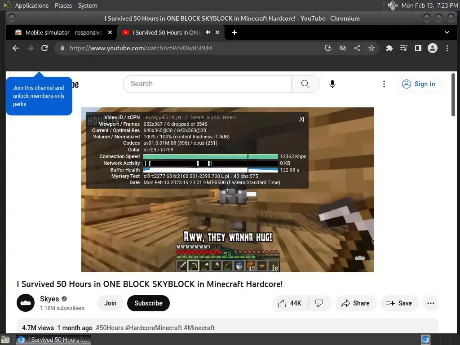This screenshot has height=345, width=460.
Task: Expand the tab search dropdown arrow
Action: point(447,32)
